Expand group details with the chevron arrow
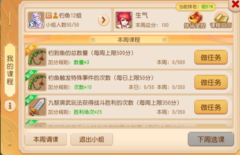 coord(103,20)
